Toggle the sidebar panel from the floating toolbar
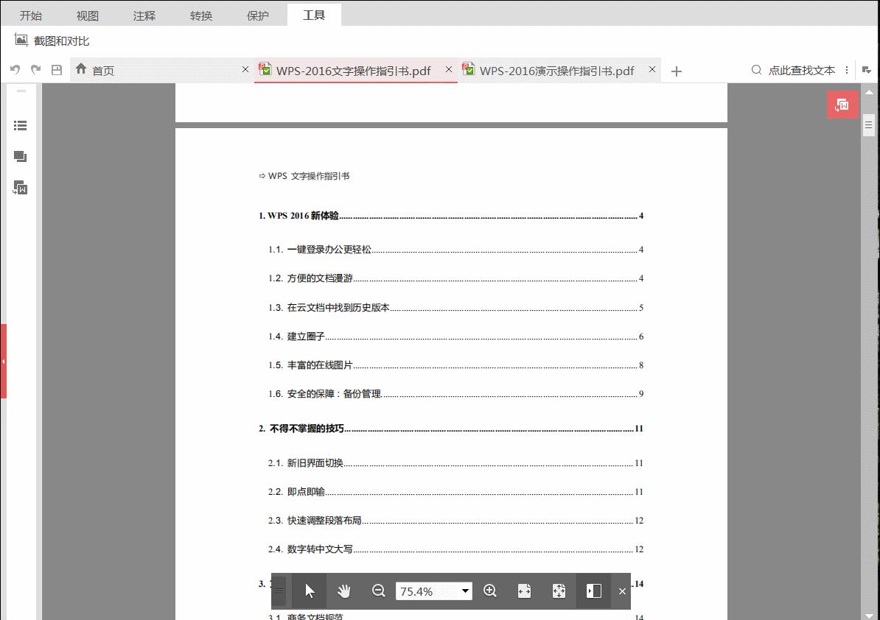This screenshot has width=880, height=620. pyautogui.click(x=594, y=591)
